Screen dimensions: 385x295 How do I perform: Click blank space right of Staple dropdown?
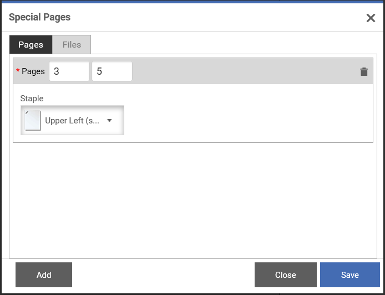(248, 120)
